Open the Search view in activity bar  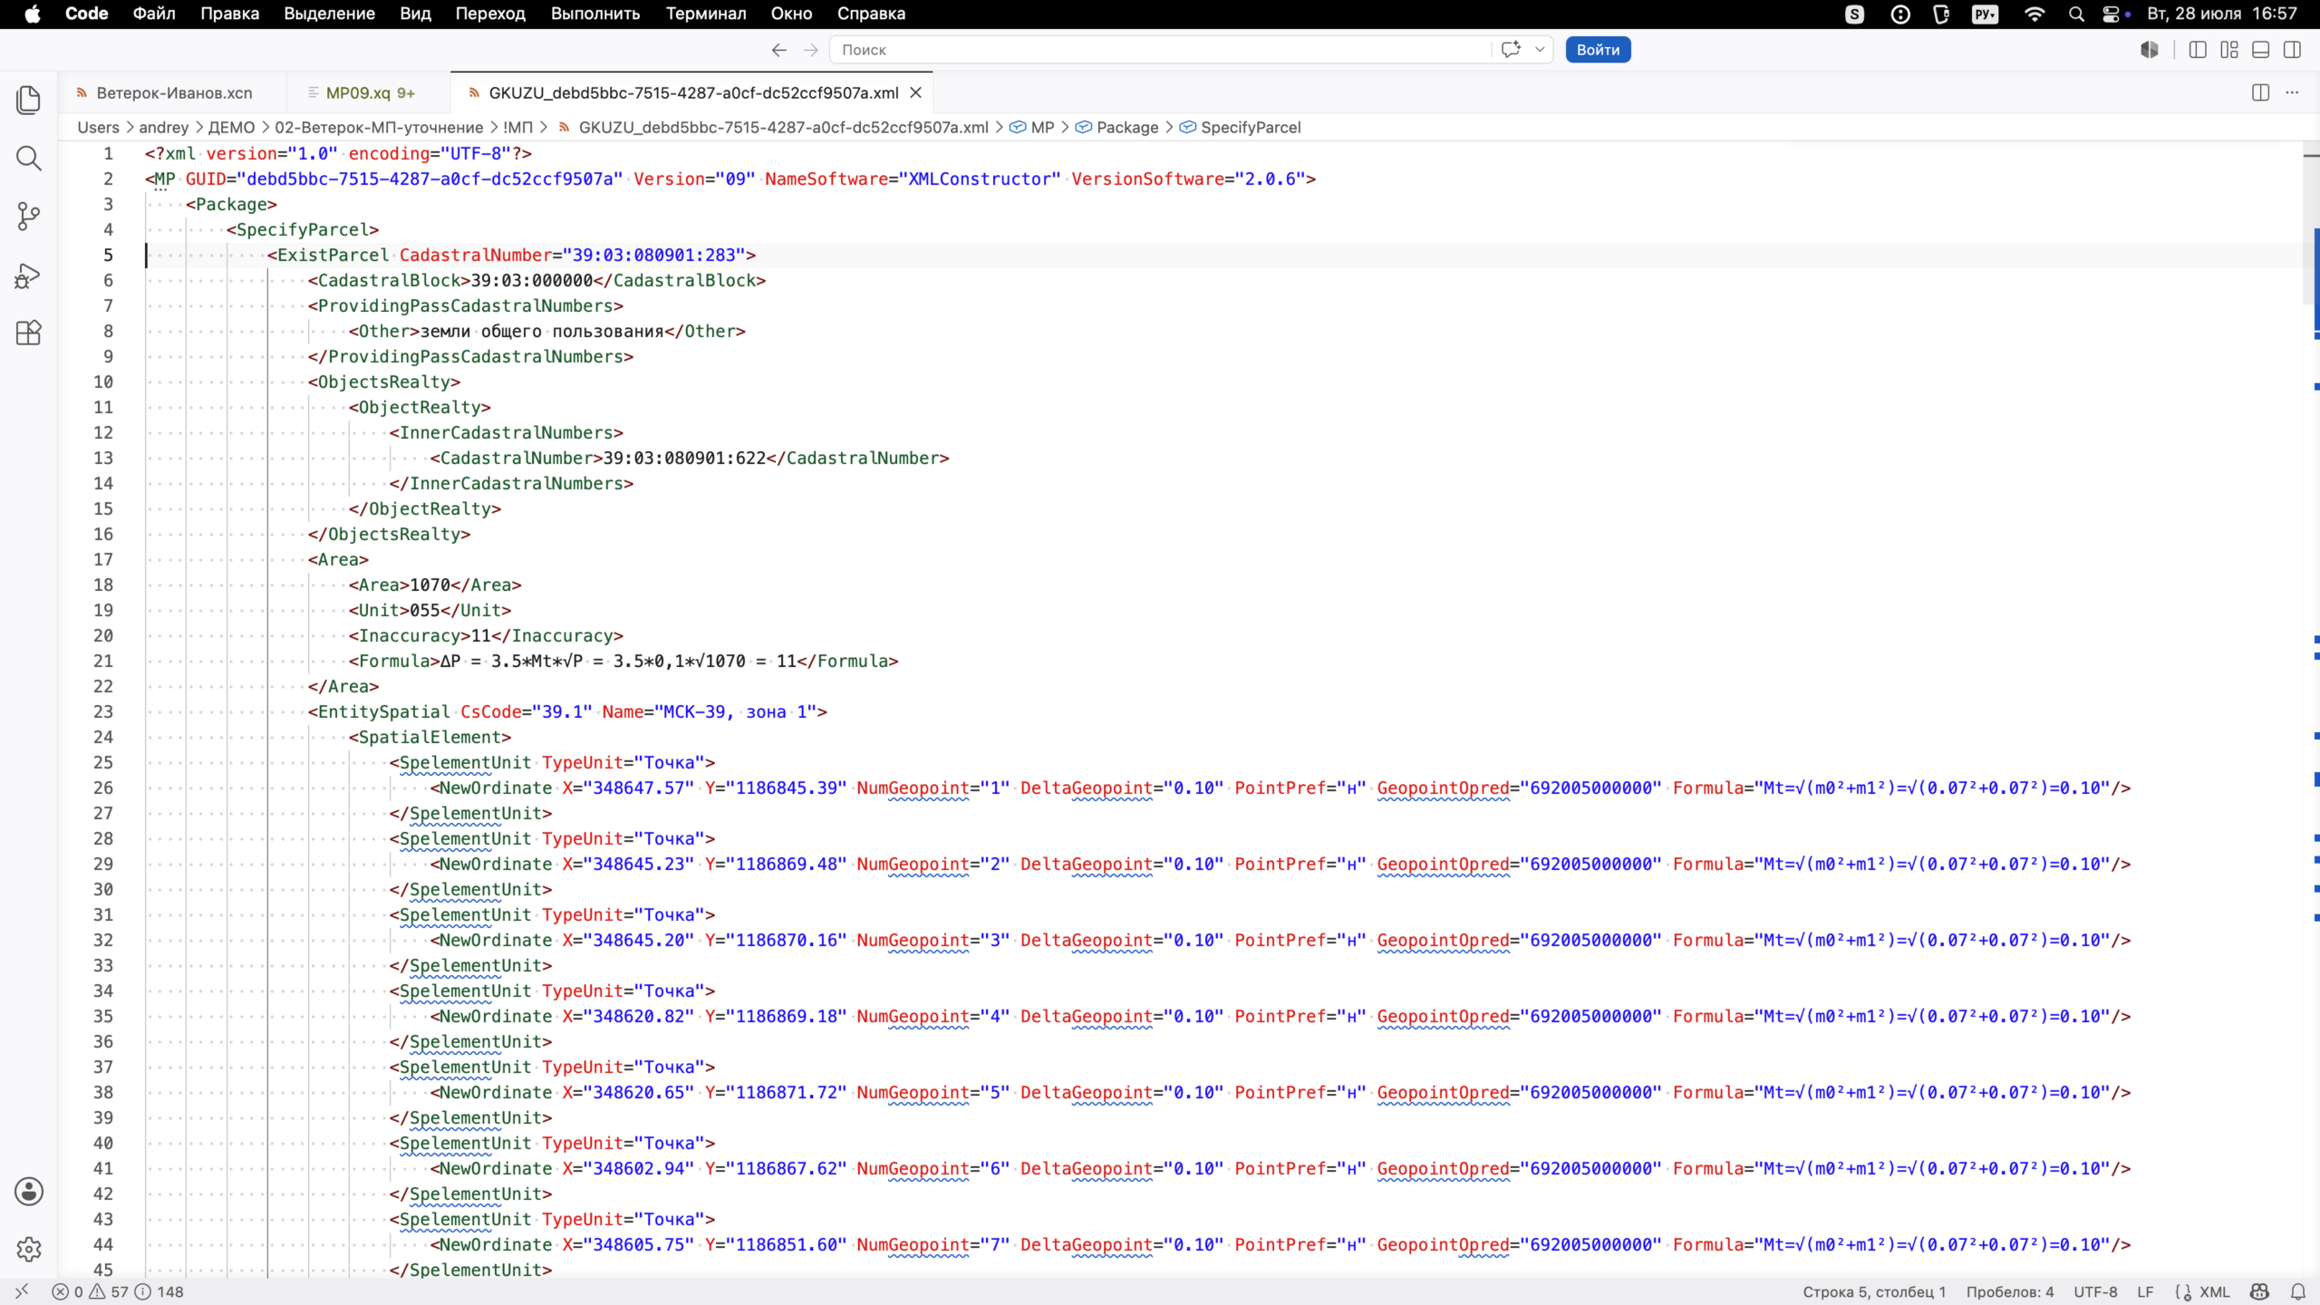click(x=29, y=158)
